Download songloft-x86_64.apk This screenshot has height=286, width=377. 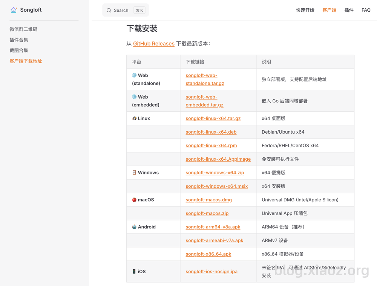[x=208, y=254]
